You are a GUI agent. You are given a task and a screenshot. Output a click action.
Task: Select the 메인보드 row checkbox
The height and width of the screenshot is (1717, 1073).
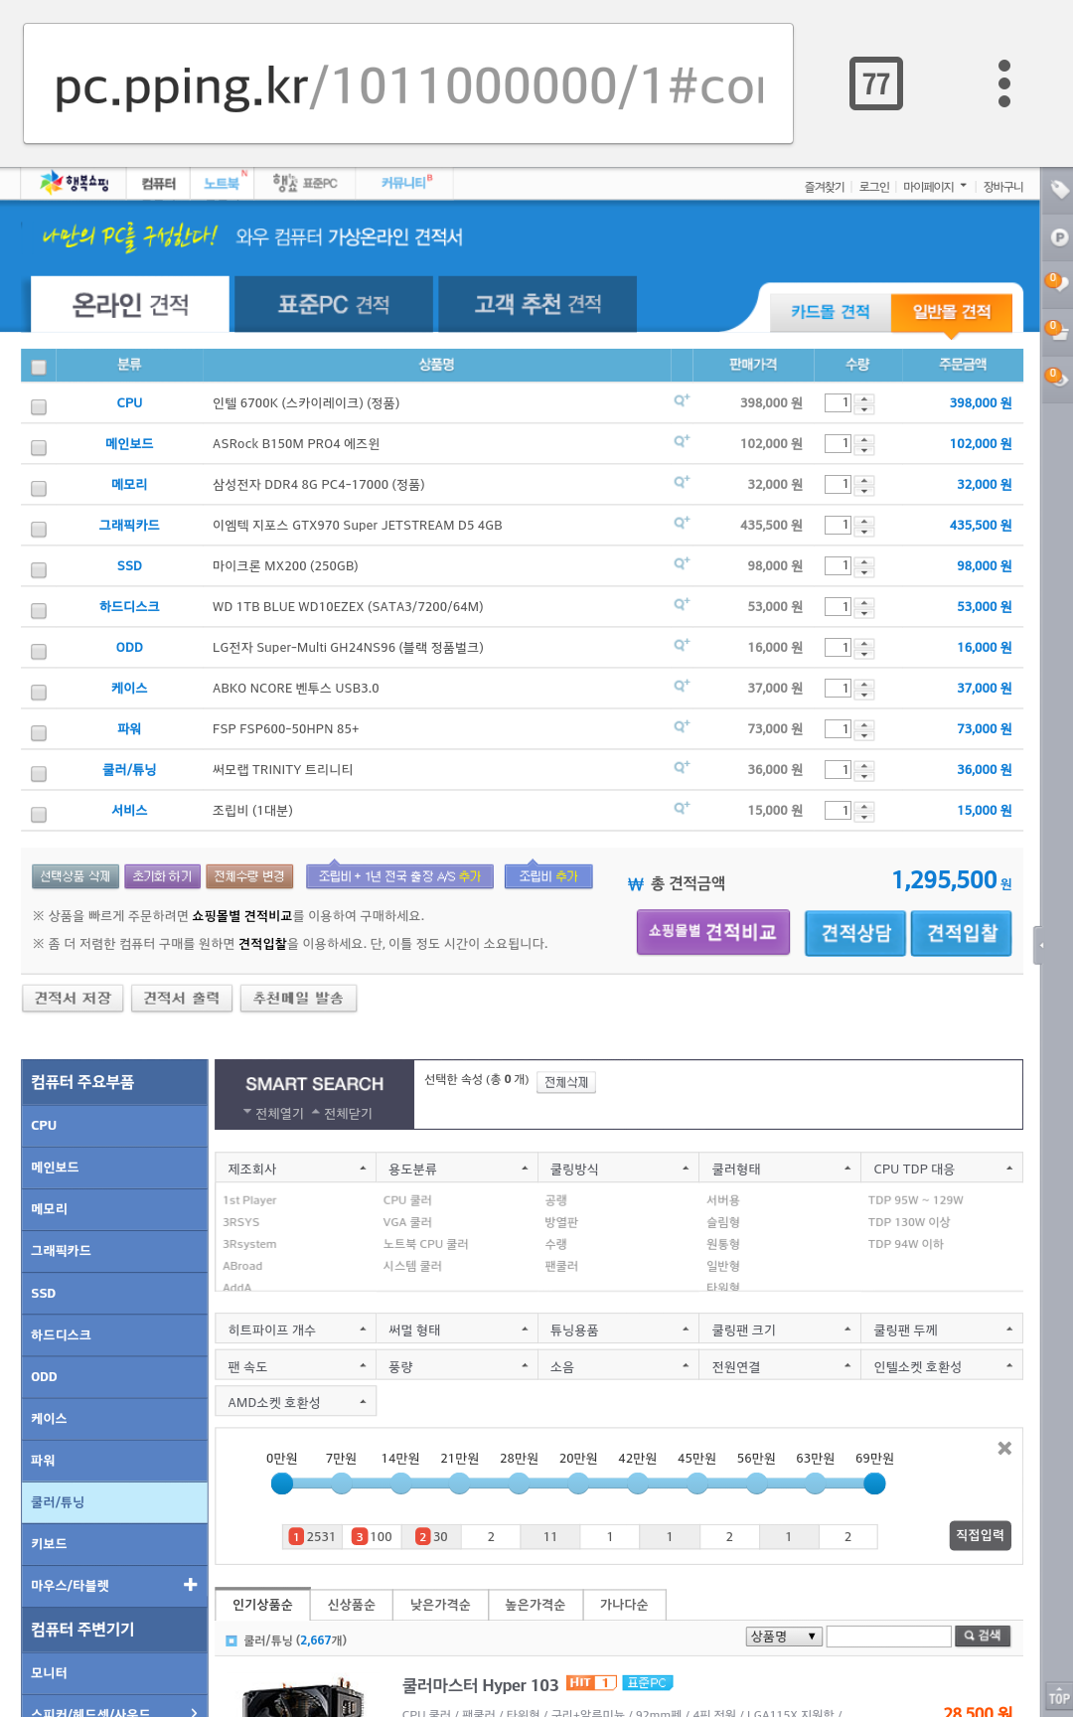coord(39,447)
